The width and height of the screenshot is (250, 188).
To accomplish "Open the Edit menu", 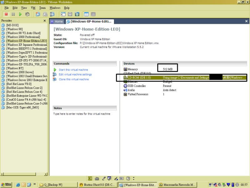I will tap(15, 8).
